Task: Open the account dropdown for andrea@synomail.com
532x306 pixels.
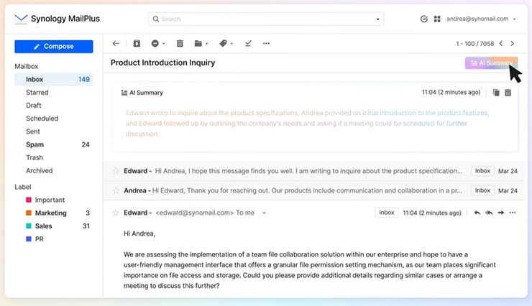Action: pos(513,19)
